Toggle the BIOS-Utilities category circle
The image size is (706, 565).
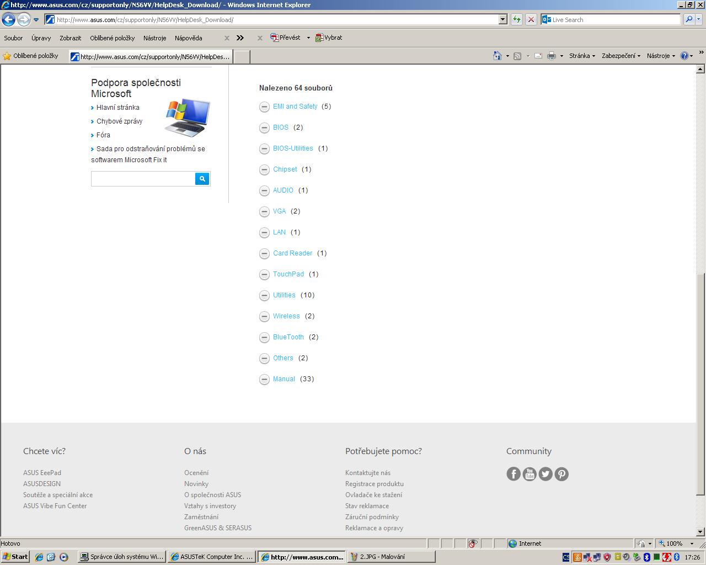pyautogui.click(x=264, y=149)
